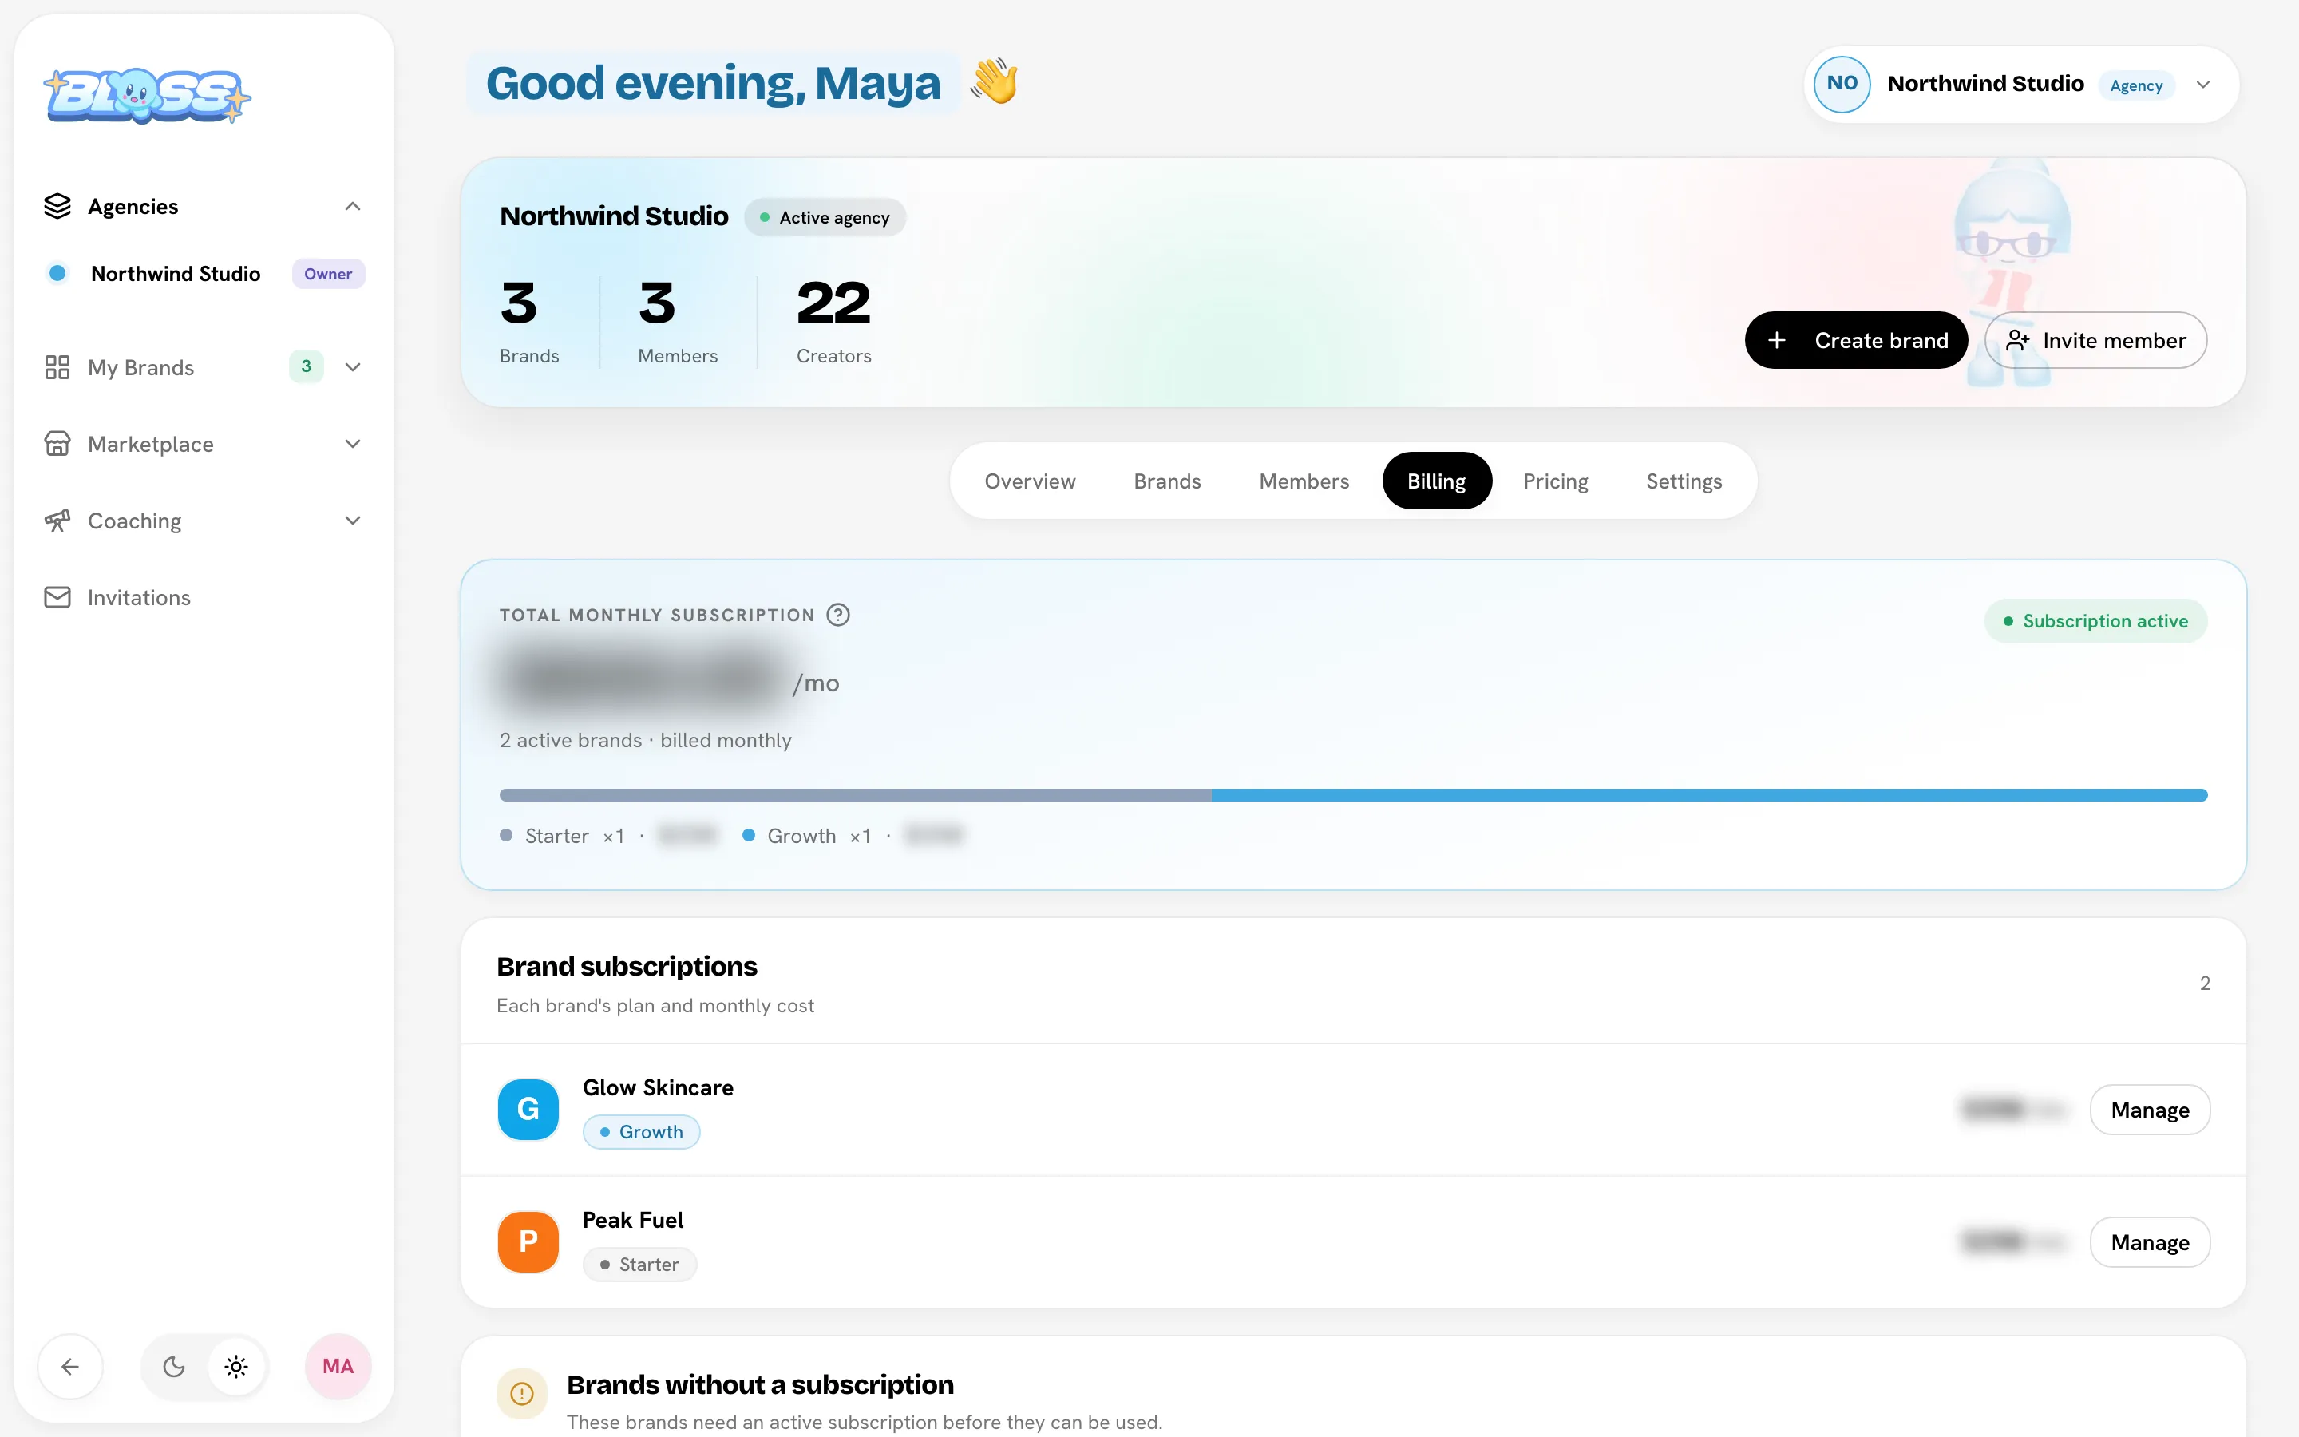This screenshot has height=1437, width=2299.
Task: Click the Invitations envelope icon
Action: (57, 597)
